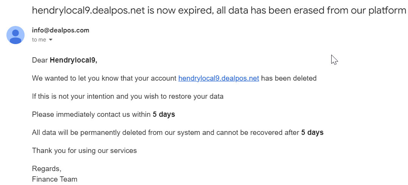The width and height of the screenshot is (408, 185).
Task: Open the hendrylocal9.dealpos.net link in the body
Action: click(x=219, y=78)
